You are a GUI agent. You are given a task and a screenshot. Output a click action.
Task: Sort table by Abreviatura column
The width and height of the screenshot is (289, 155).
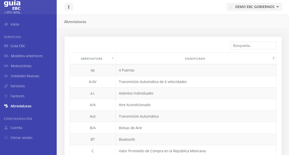(92, 59)
